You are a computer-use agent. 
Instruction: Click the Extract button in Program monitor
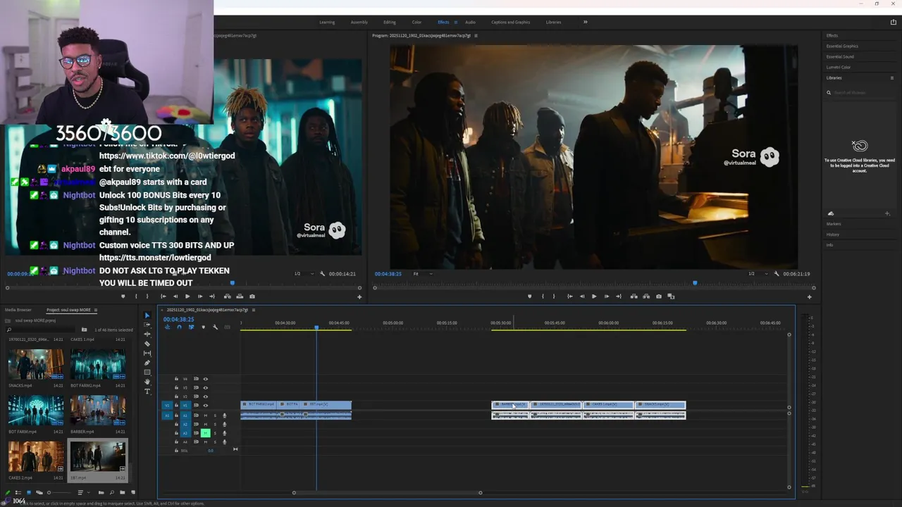[x=646, y=296]
